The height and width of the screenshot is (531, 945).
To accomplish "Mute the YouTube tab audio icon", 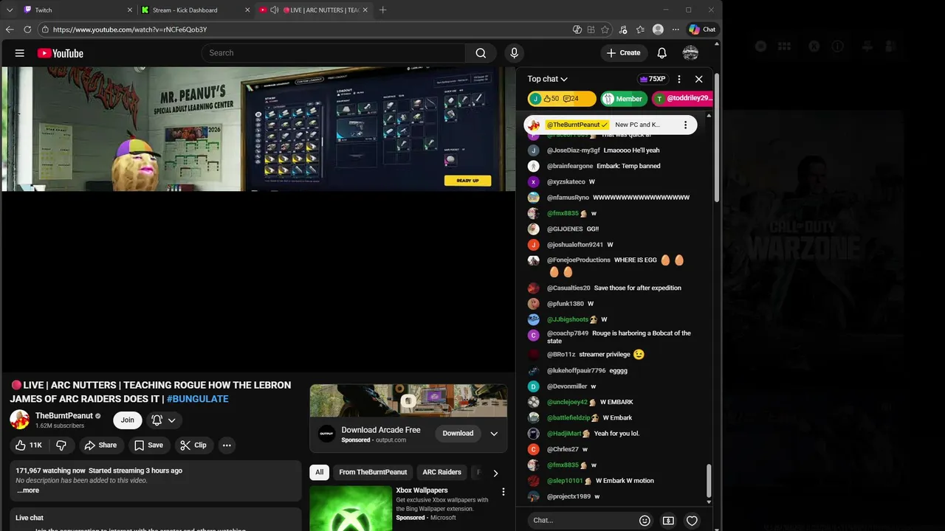I will click(275, 10).
